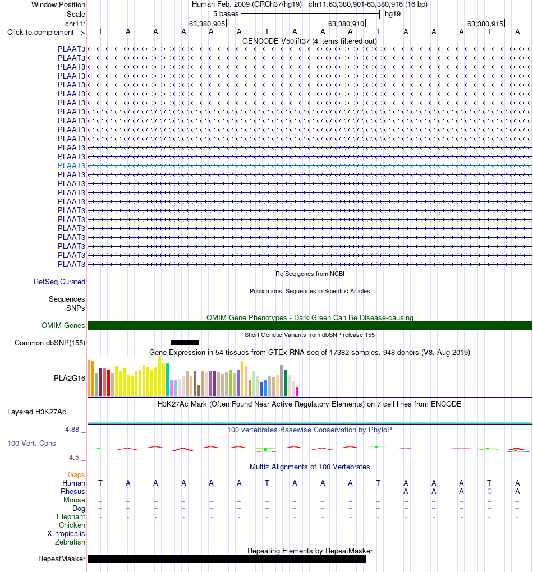Image resolution: width=533 pixels, height=572 pixels.
Task: Click the black RepeatMasker element block
Action: click(x=227, y=559)
